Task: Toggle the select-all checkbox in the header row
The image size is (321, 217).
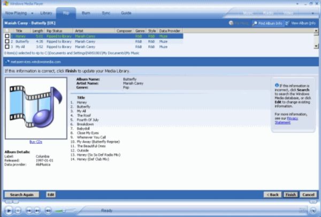Action: [x=7, y=30]
